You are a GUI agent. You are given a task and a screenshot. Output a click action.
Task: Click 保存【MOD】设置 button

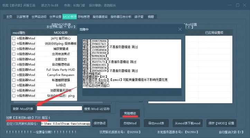[x=221, y=123]
